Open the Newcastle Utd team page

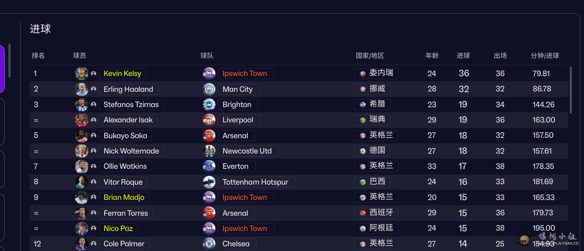tap(248, 151)
